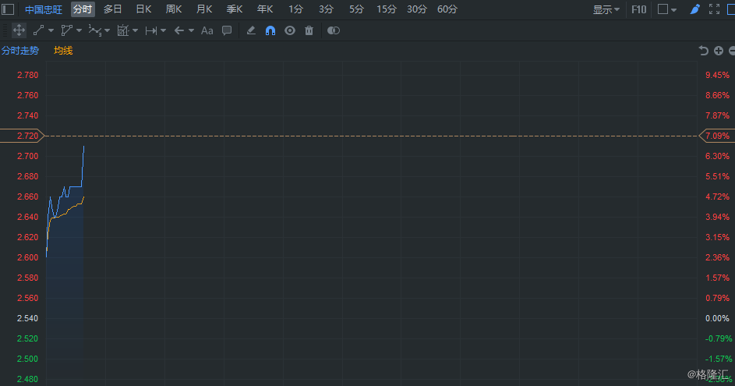The width and height of the screenshot is (735, 386).
Task: Select the eraser tool in drawing toolbar
Action: coord(251,30)
